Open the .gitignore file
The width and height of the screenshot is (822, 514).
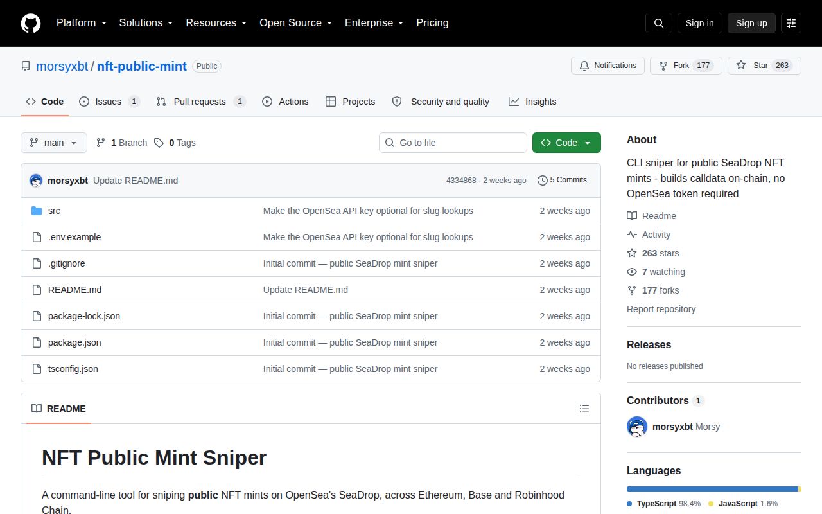tap(67, 263)
